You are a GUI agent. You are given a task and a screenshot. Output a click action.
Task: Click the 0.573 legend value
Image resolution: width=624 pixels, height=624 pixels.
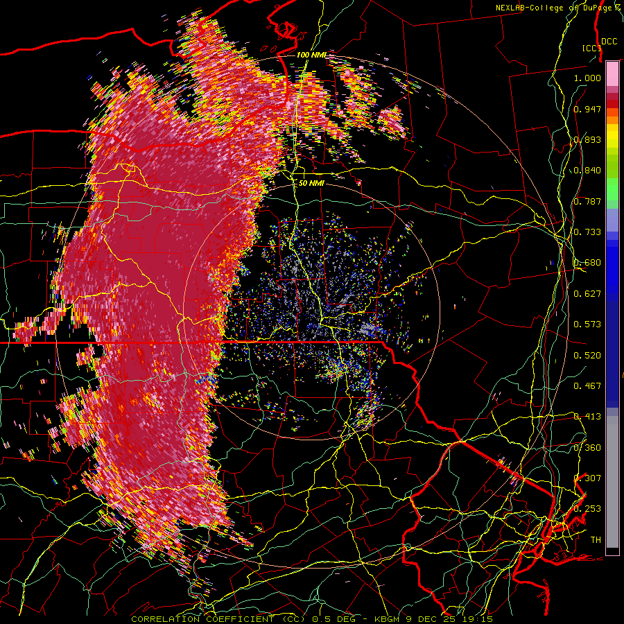point(587,324)
